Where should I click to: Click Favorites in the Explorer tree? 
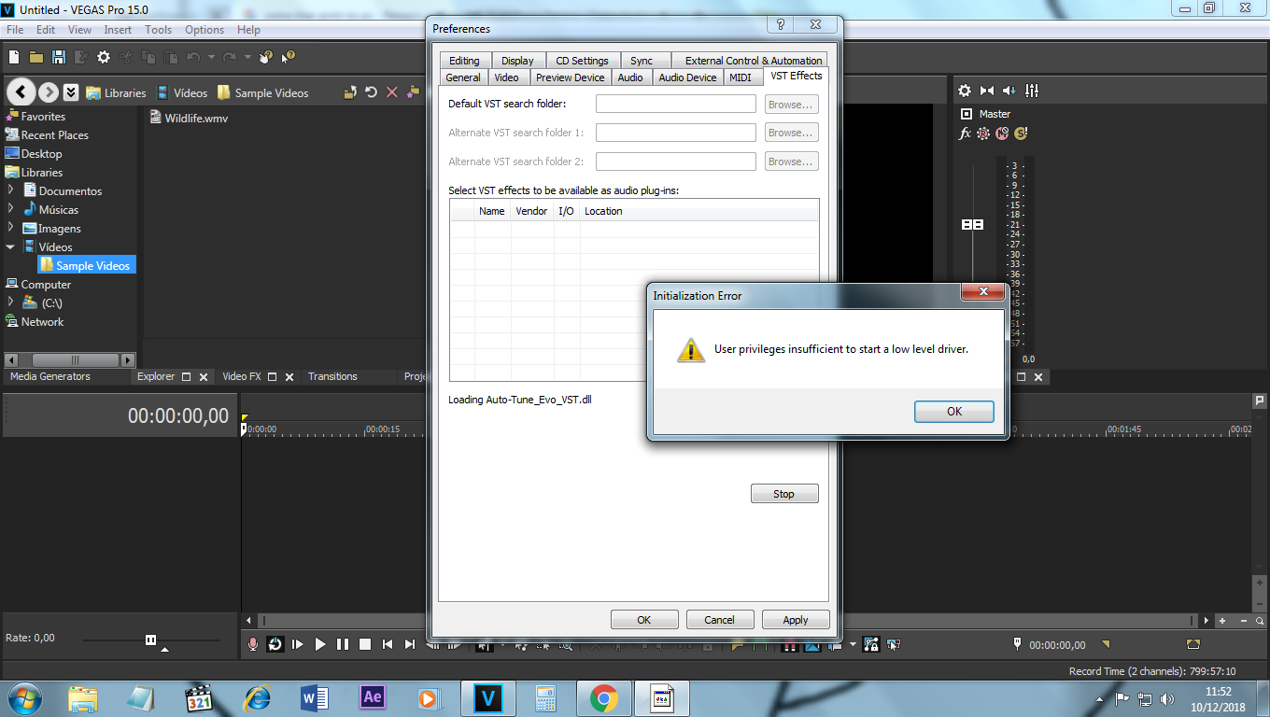35,116
